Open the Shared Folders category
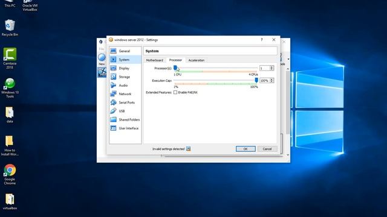387x217 pixels. (125, 119)
